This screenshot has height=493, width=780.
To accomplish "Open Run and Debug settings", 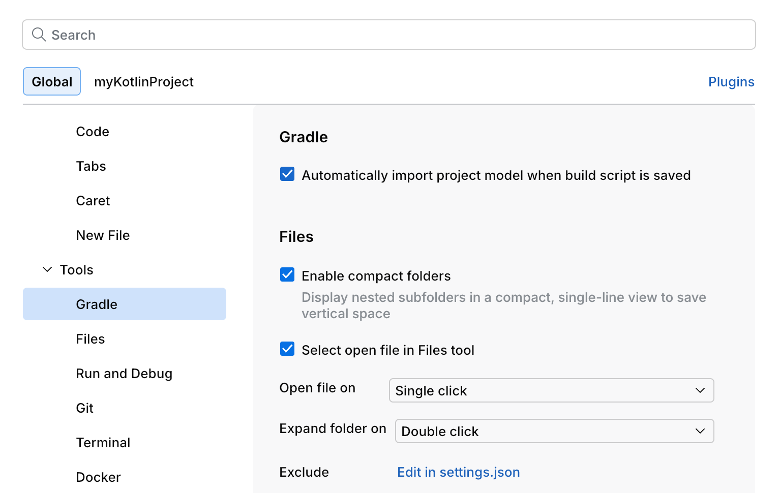I will 124,373.
